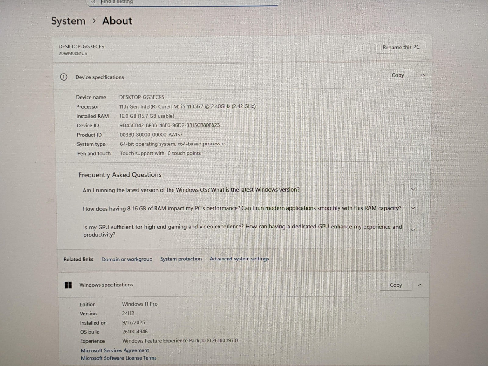
Task: Collapse the Device specifications section
Action: 422,75
